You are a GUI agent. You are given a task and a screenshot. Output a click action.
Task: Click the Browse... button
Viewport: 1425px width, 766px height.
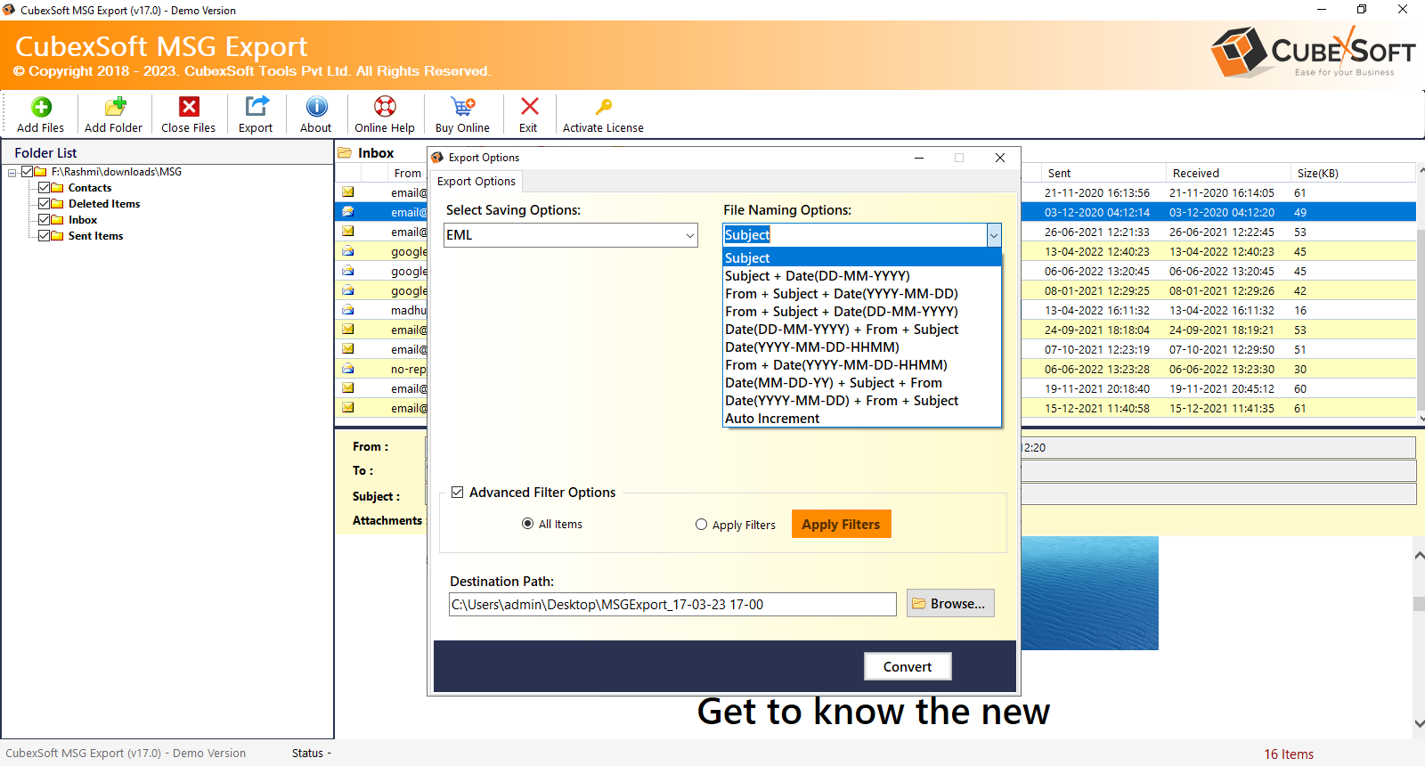pos(950,603)
